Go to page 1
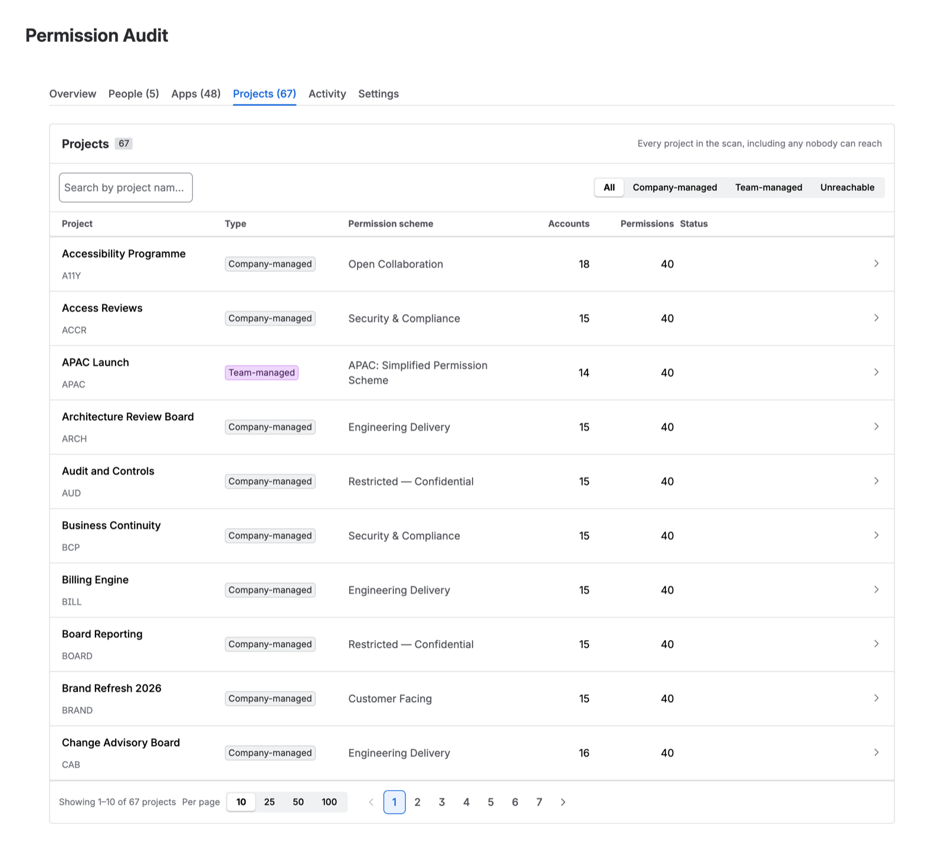This screenshot has height=849, width=944. (x=394, y=802)
